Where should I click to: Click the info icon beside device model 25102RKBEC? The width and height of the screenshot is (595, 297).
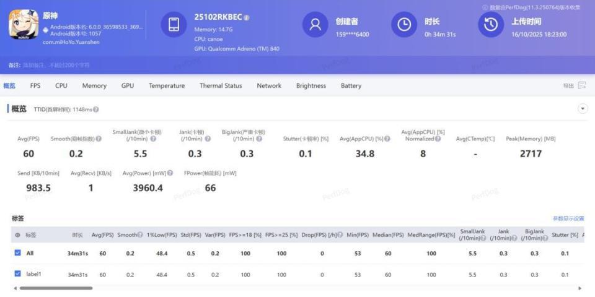pyautogui.click(x=247, y=18)
